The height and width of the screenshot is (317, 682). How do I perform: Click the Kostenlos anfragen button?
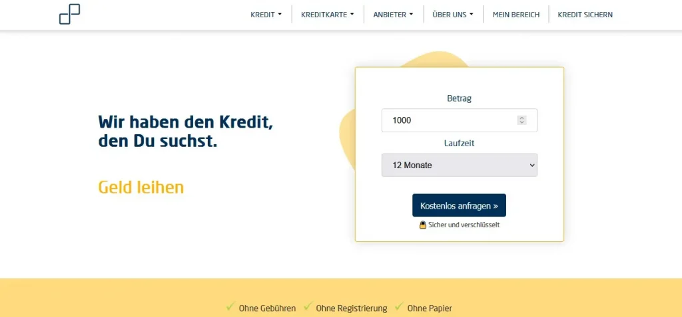point(459,205)
